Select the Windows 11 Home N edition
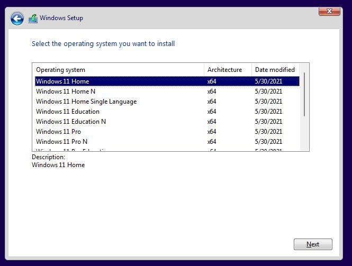 click(66, 91)
